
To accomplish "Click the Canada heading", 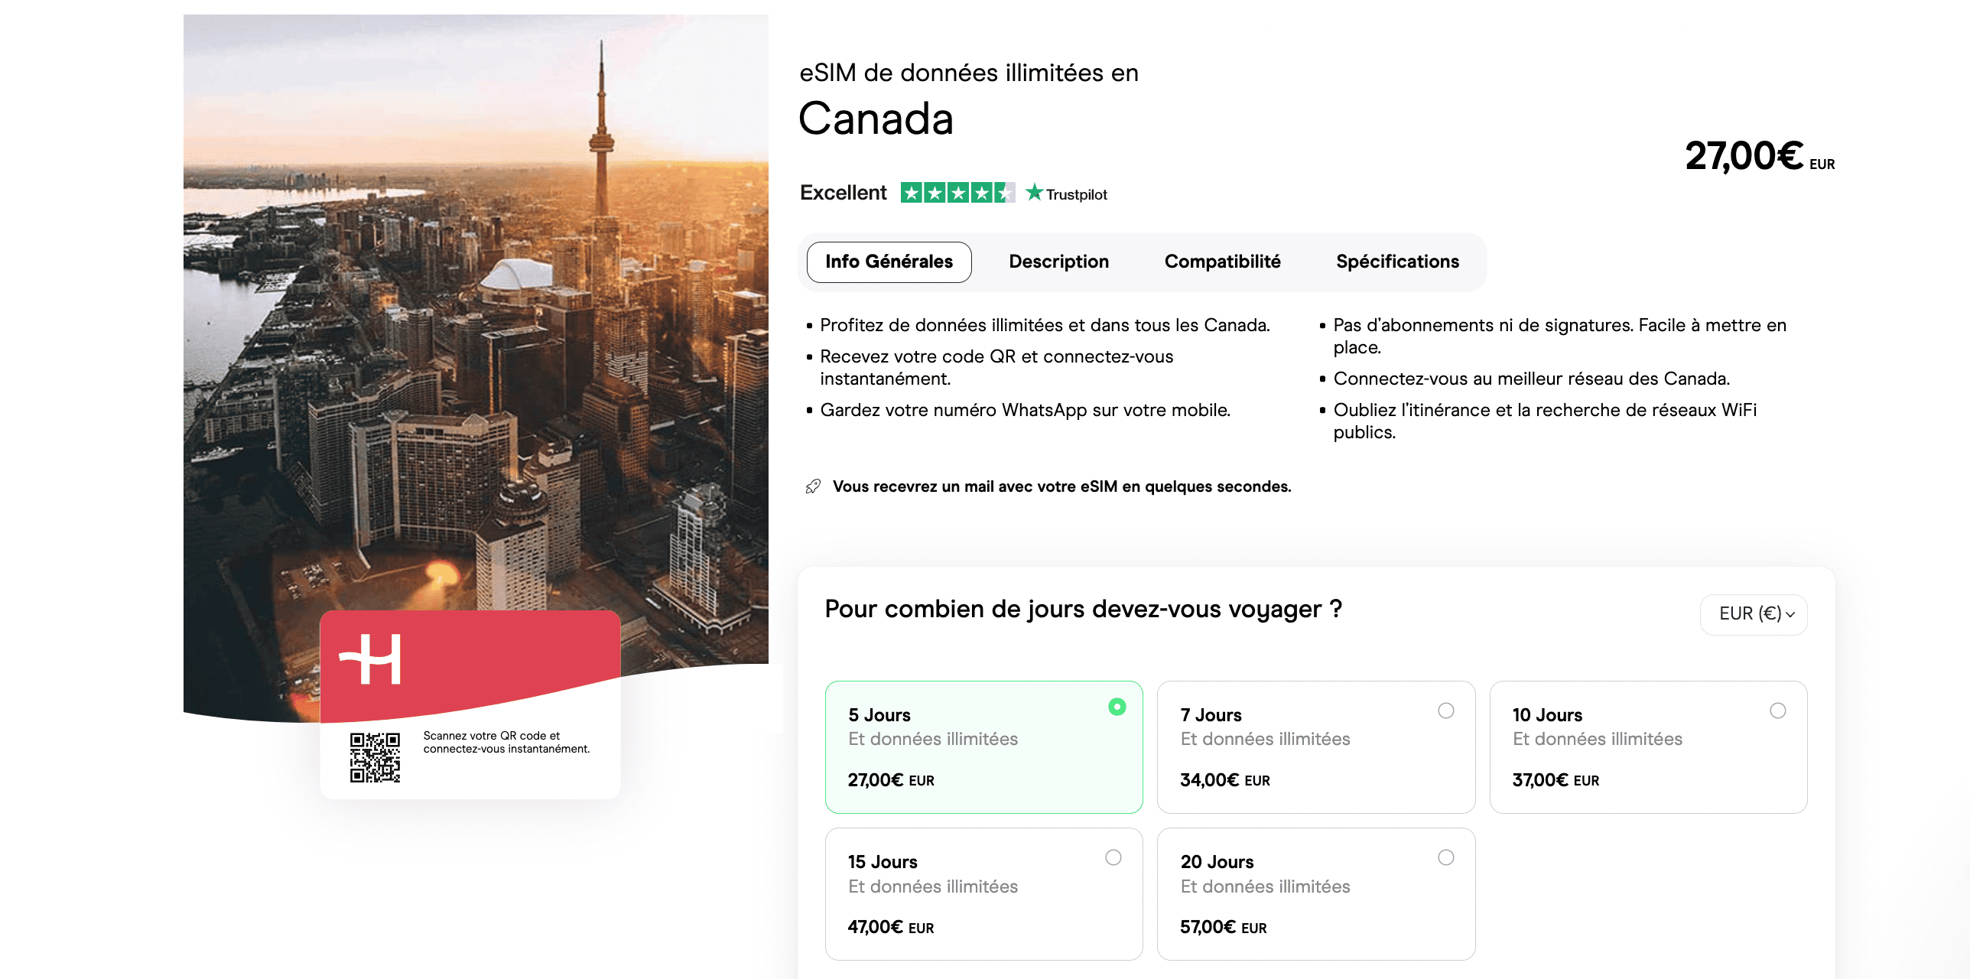I will pos(876,119).
